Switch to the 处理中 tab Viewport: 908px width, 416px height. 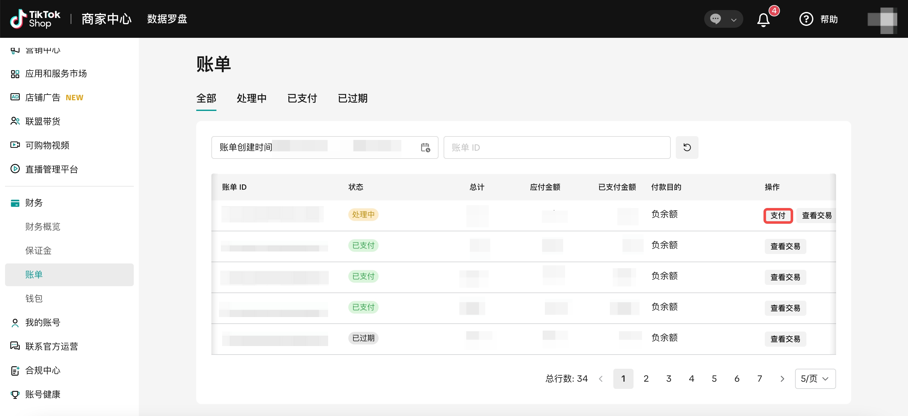click(251, 98)
